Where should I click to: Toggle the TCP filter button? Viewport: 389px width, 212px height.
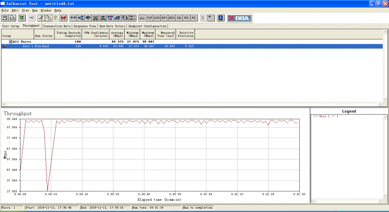(x=149, y=18)
